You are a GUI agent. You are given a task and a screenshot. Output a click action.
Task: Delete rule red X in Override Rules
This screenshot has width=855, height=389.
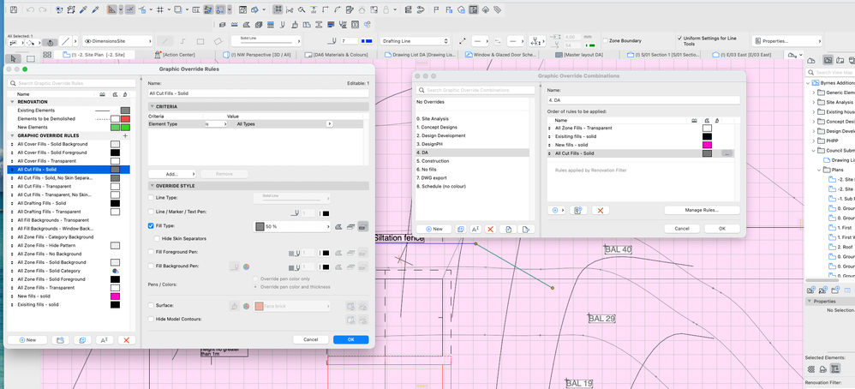(127, 340)
